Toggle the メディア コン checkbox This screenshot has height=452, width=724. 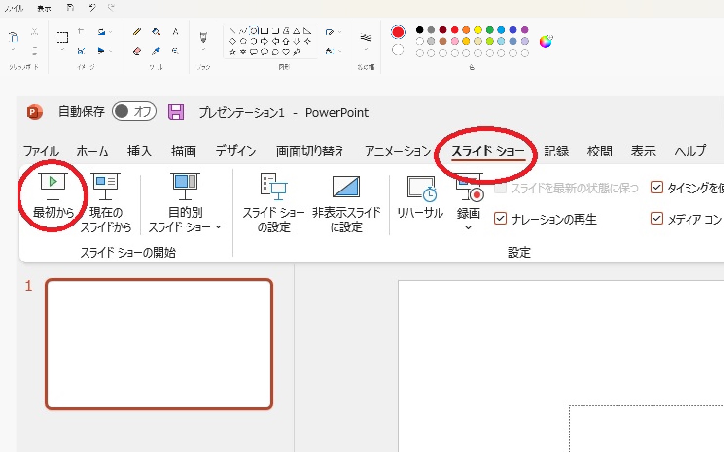tap(656, 219)
